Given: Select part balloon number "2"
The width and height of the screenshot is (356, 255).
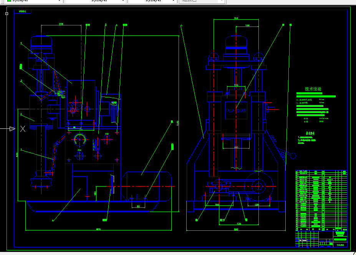Looking at the screenshot, I should (x=21, y=114).
